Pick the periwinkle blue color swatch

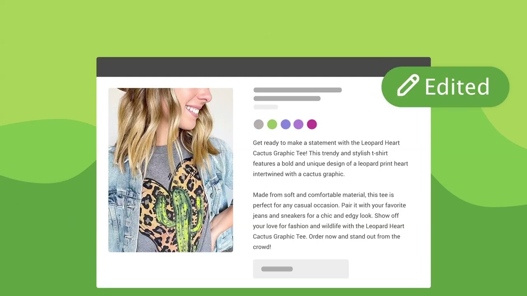click(x=285, y=125)
